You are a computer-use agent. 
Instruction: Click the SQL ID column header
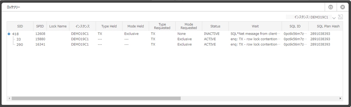click(x=295, y=26)
